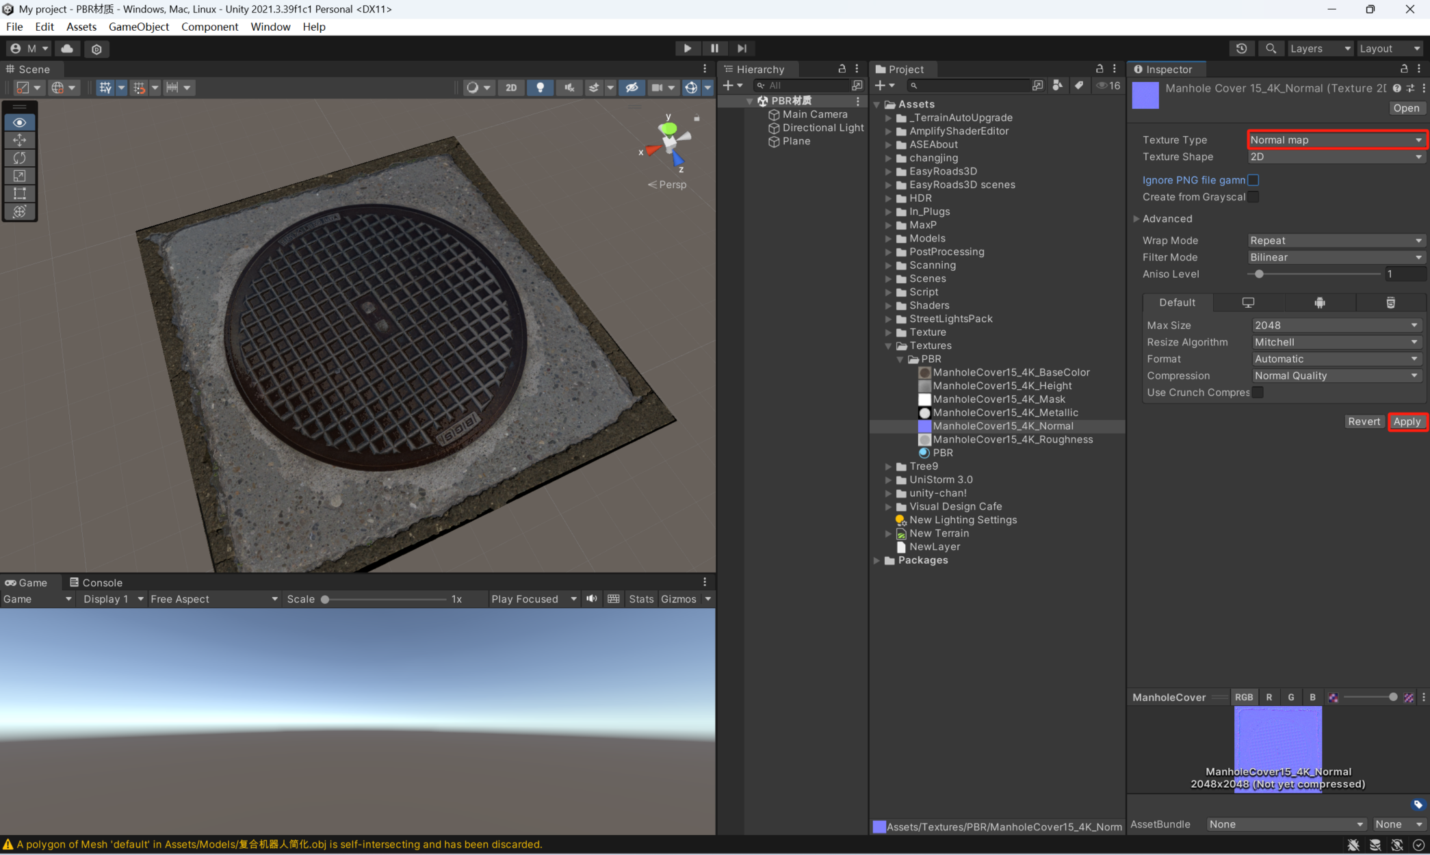This screenshot has width=1430, height=855.
Task: Adjust the Aniso Level slider
Action: point(1259,274)
